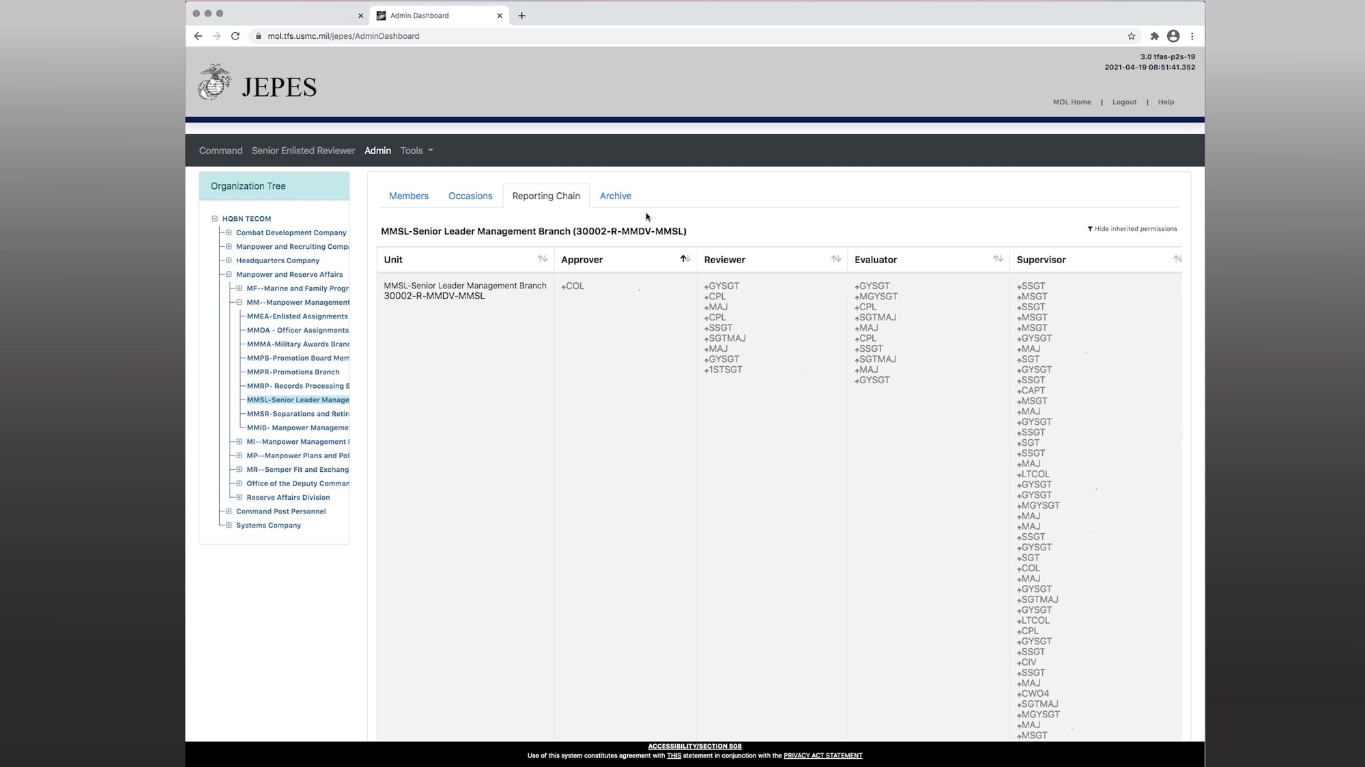The height and width of the screenshot is (767, 1365).
Task: Bookmark the page with the star icon
Action: point(1131,36)
